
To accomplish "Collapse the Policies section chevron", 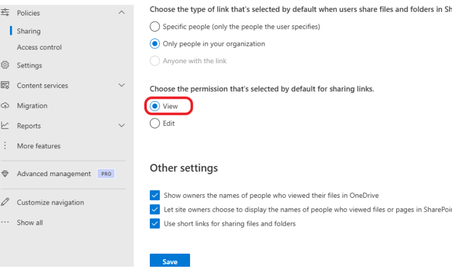I will point(121,12).
